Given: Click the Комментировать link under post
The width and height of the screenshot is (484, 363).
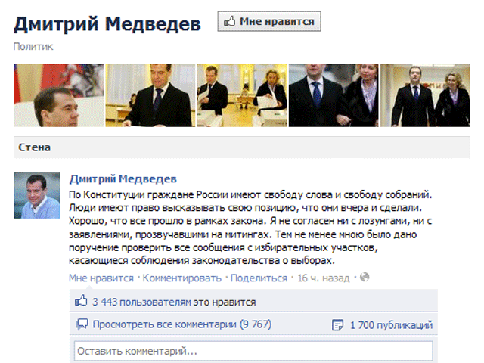Looking at the screenshot, I should click(x=182, y=278).
